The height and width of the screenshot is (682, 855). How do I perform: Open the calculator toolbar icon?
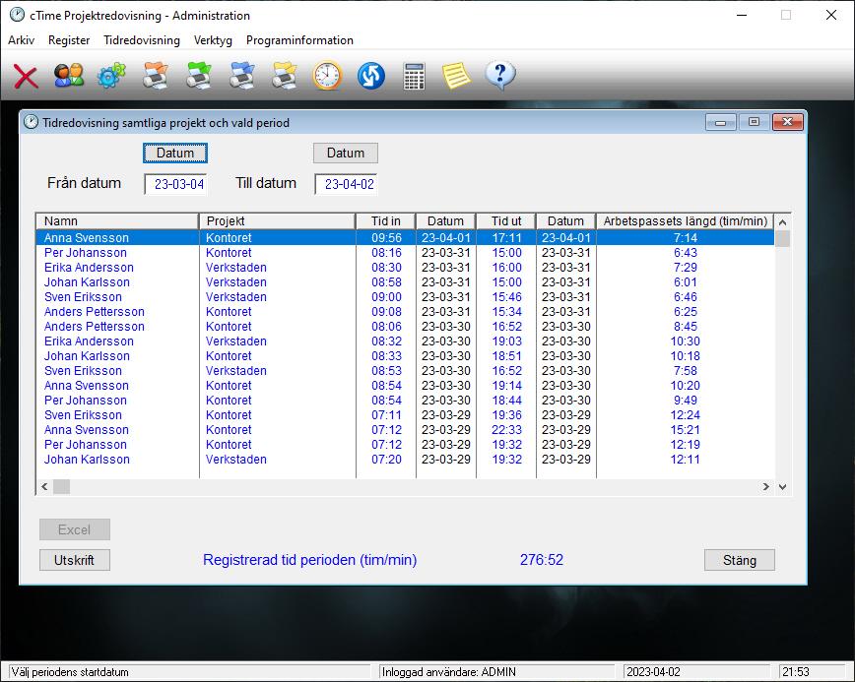[415, 76]
